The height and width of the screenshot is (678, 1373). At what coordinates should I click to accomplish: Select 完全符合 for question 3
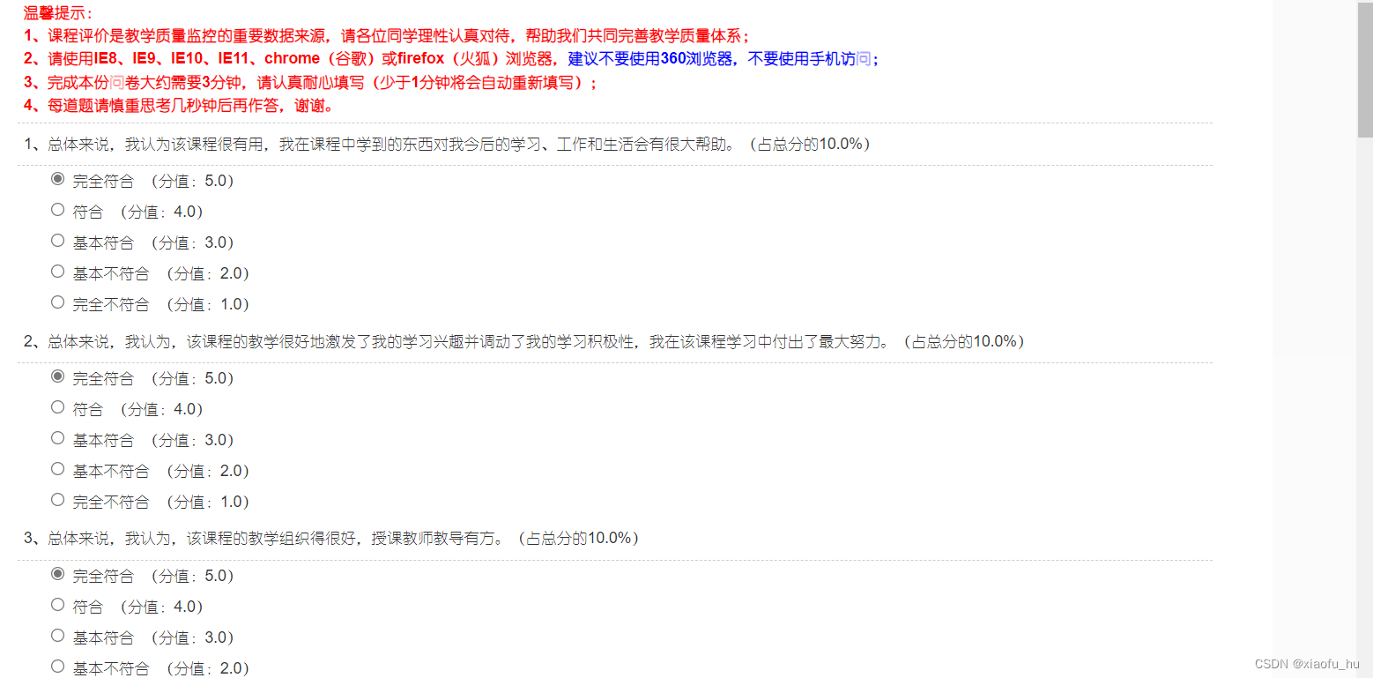(58, 574)
